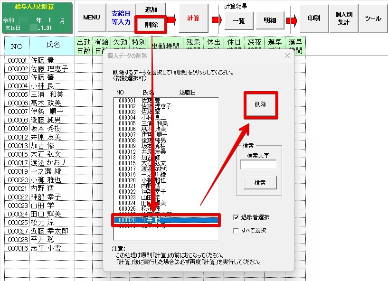Uncheck the 退職者選択 checkbox
This screenshot has width=388, height=281.
click(x=237, y=217)
